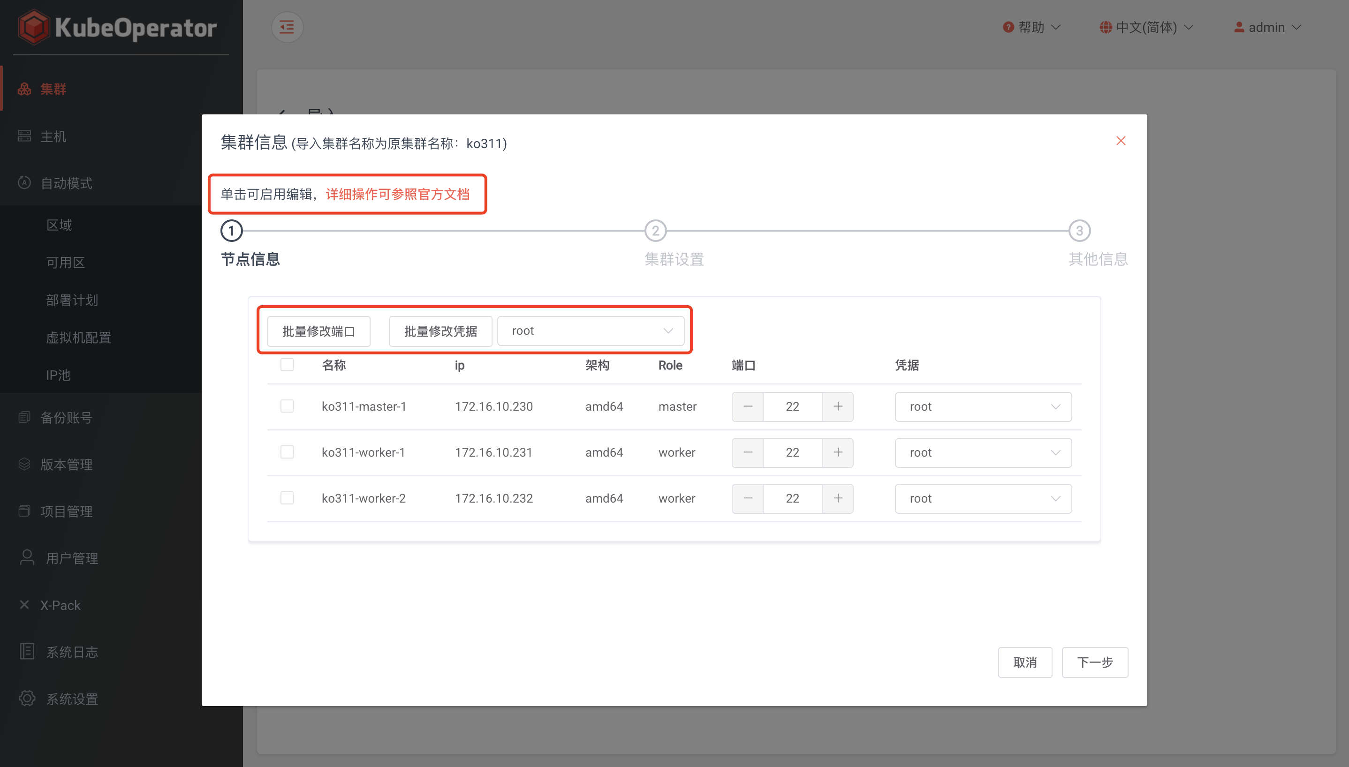Click the X-Pack cross icon

coord(24,605)
